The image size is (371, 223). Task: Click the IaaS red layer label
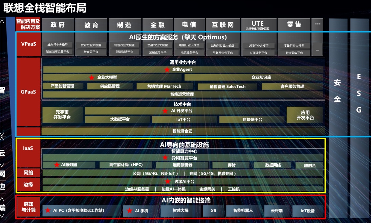(x=28, y=153)
